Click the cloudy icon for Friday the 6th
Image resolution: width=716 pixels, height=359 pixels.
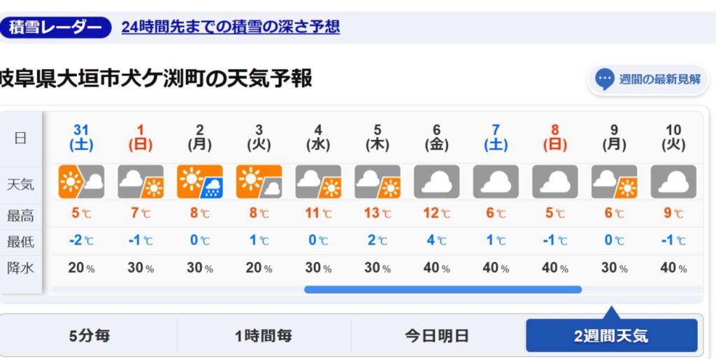pyautogui.click(x=436, y=182)
